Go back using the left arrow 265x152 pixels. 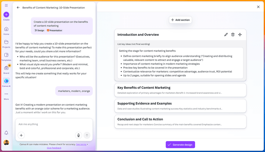tap(18, 8)
